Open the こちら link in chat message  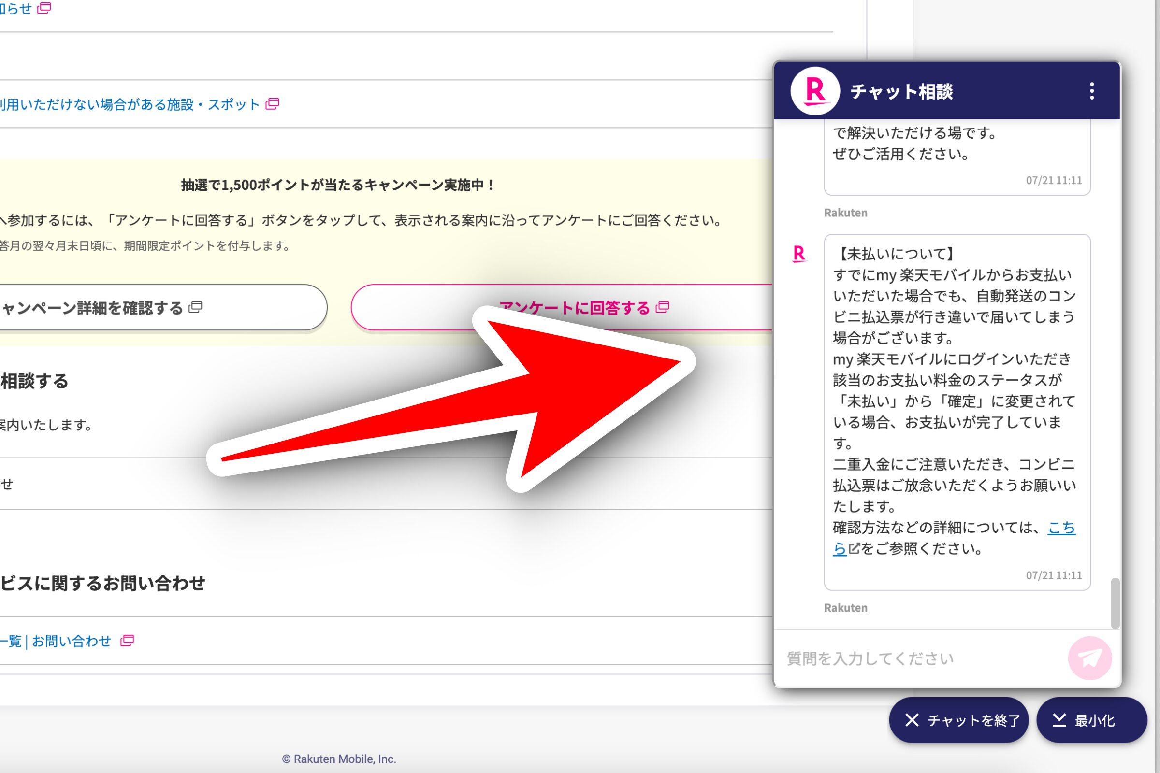(x=1061, y=528)
